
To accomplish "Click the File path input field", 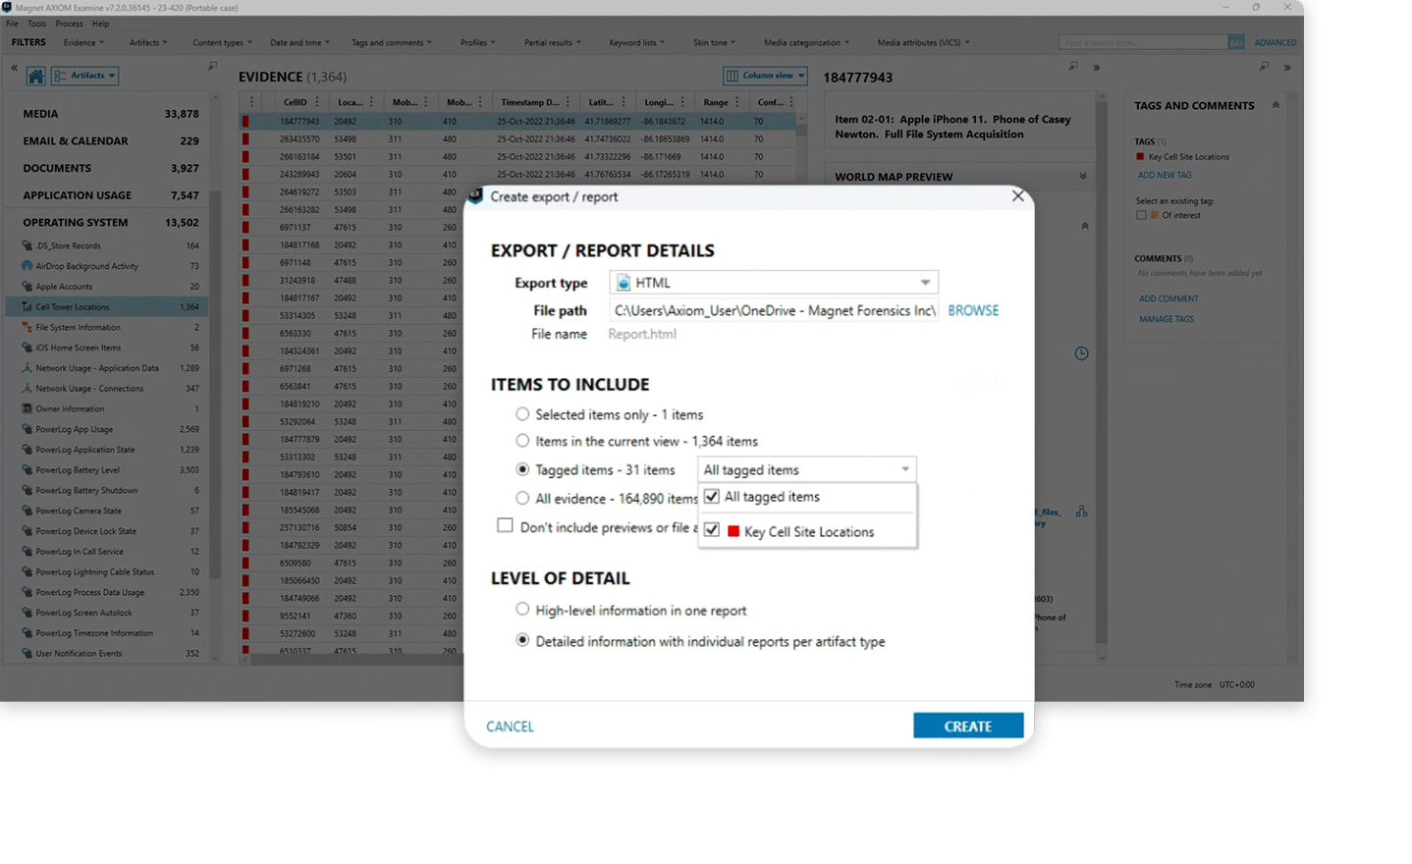I will tap(774, 310).
